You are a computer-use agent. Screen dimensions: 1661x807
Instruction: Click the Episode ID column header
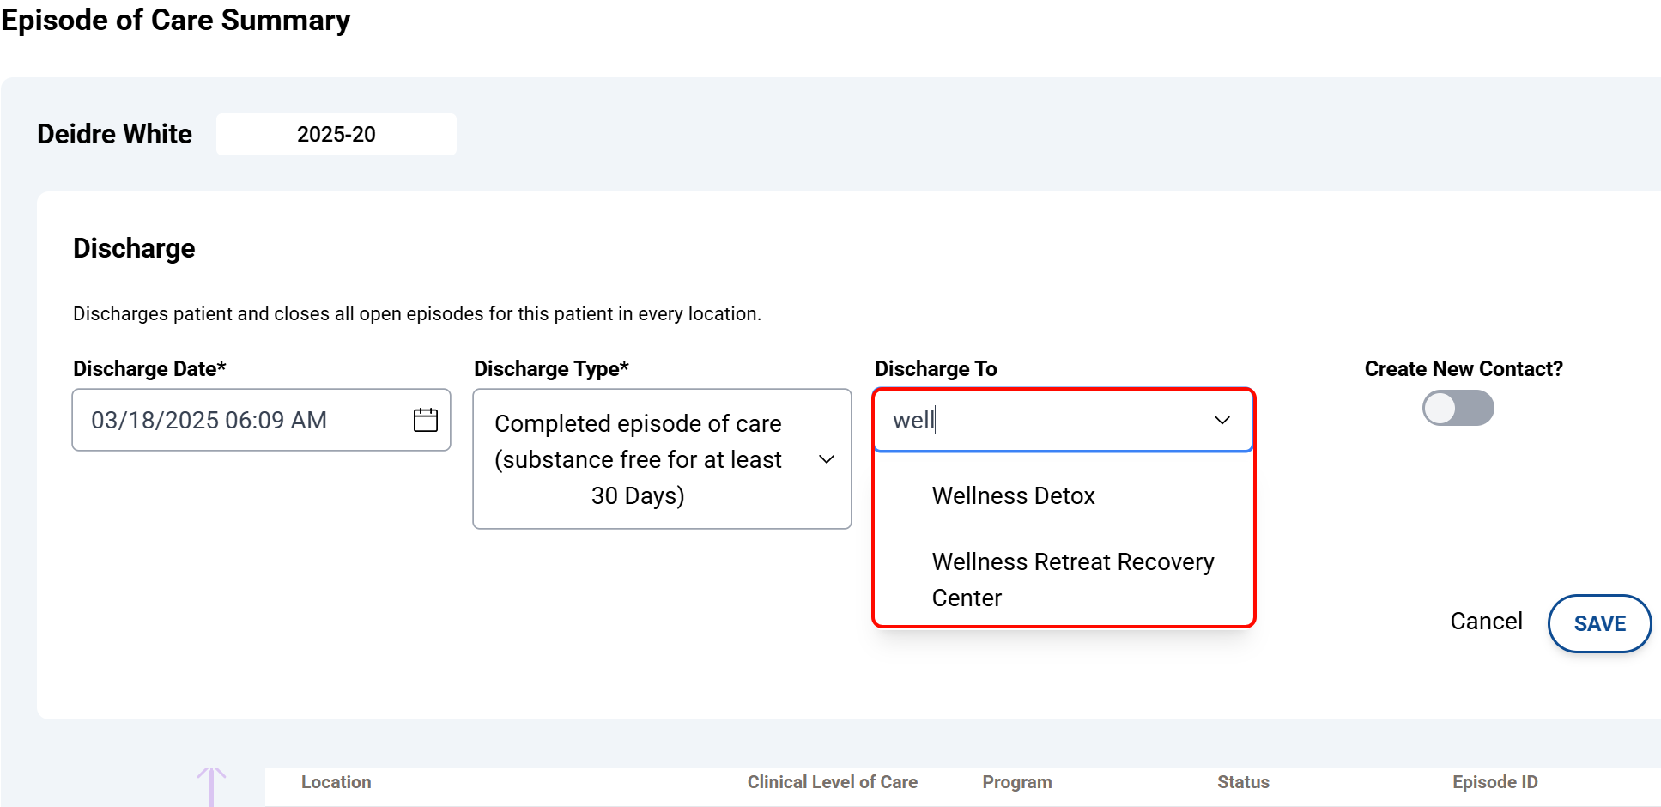tap(1494, 782)
